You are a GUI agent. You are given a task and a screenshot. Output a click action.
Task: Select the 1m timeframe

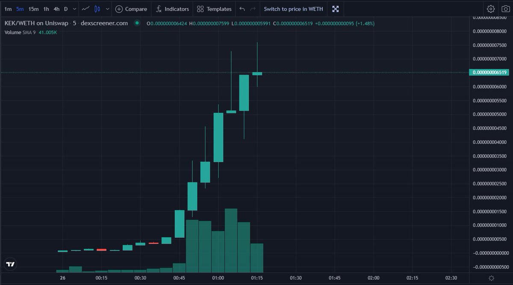click(8, 9)
